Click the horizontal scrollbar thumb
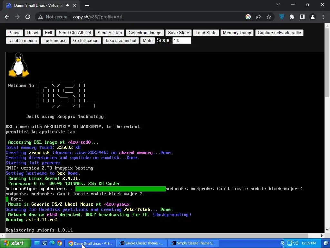 [157, 235]
